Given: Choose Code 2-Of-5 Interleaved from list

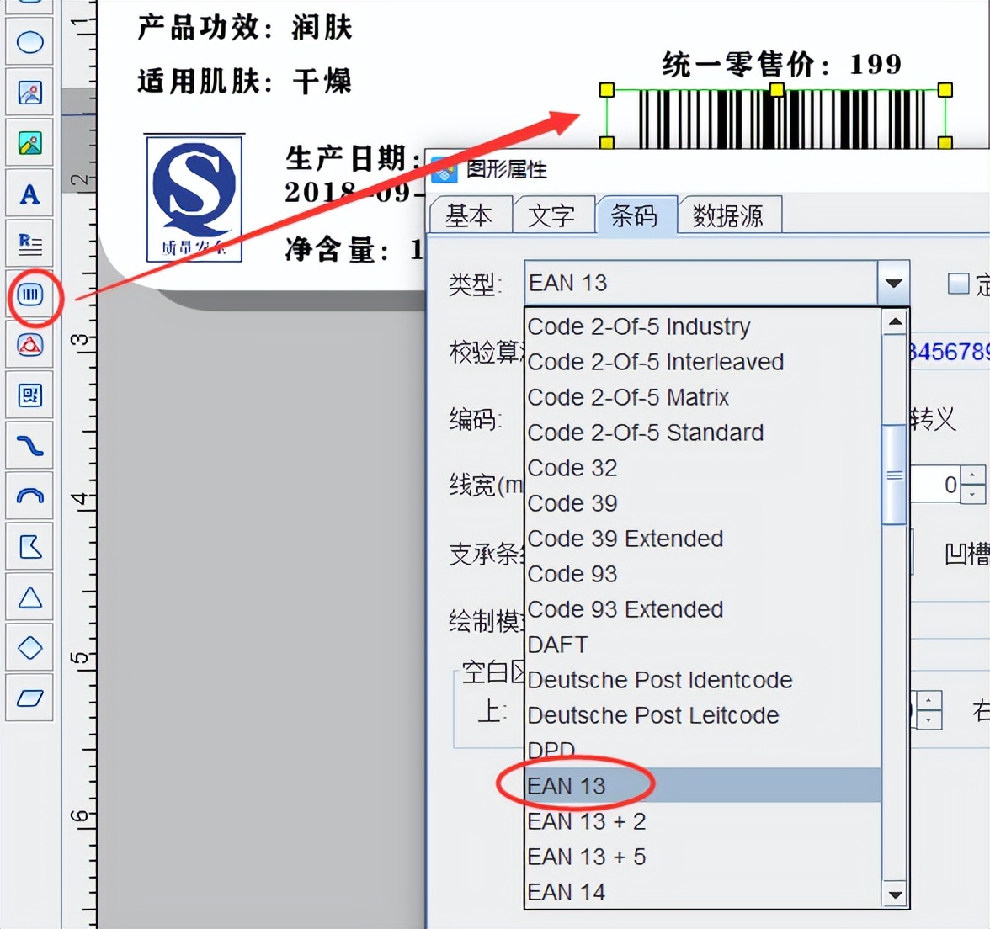Looking at the screenshot, I should (703, 362).
